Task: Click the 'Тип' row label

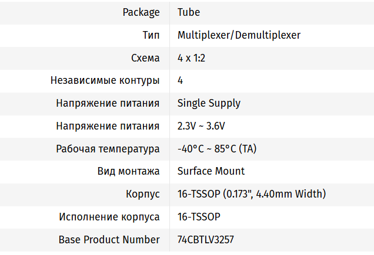Action: (x=151, y=35)
